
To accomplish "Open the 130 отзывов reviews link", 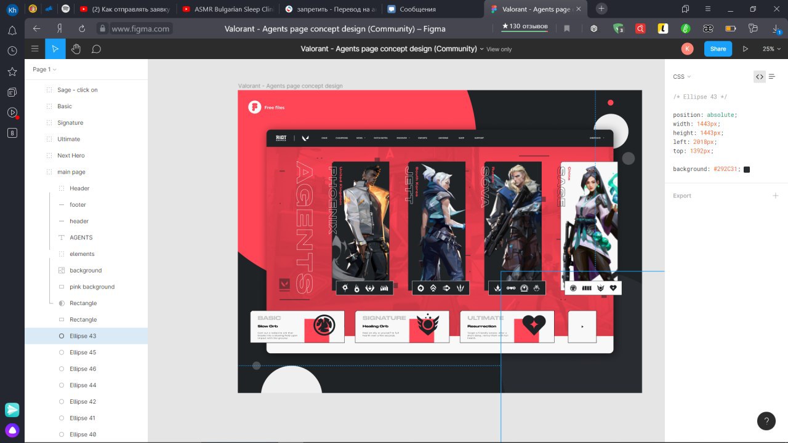I will [525, 26].
